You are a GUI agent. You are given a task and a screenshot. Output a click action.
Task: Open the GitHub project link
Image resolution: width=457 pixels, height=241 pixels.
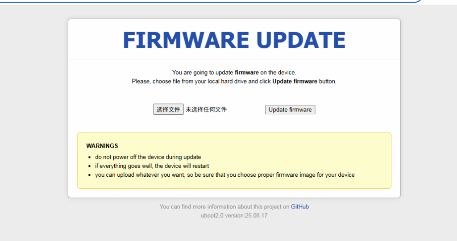(x=300, y=207)
